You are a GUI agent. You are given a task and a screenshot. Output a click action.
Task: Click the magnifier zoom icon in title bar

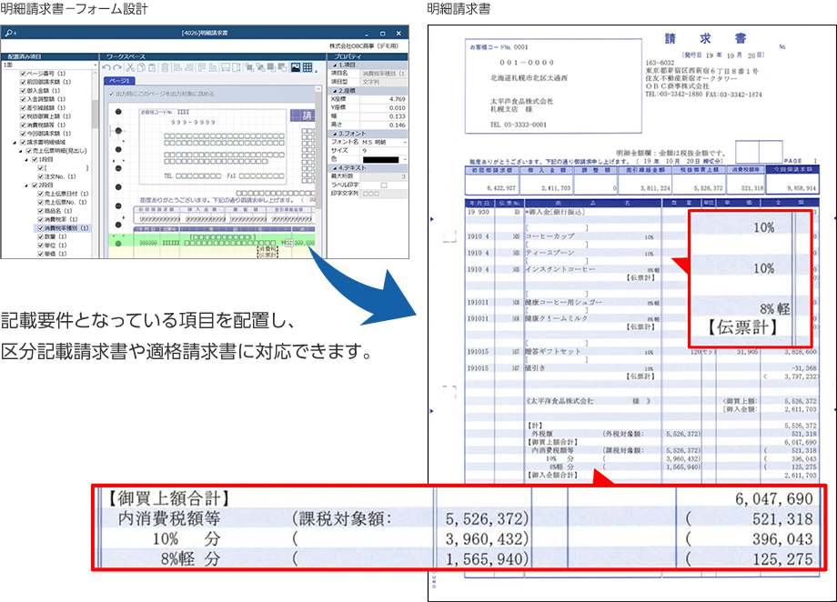(11, 33)
